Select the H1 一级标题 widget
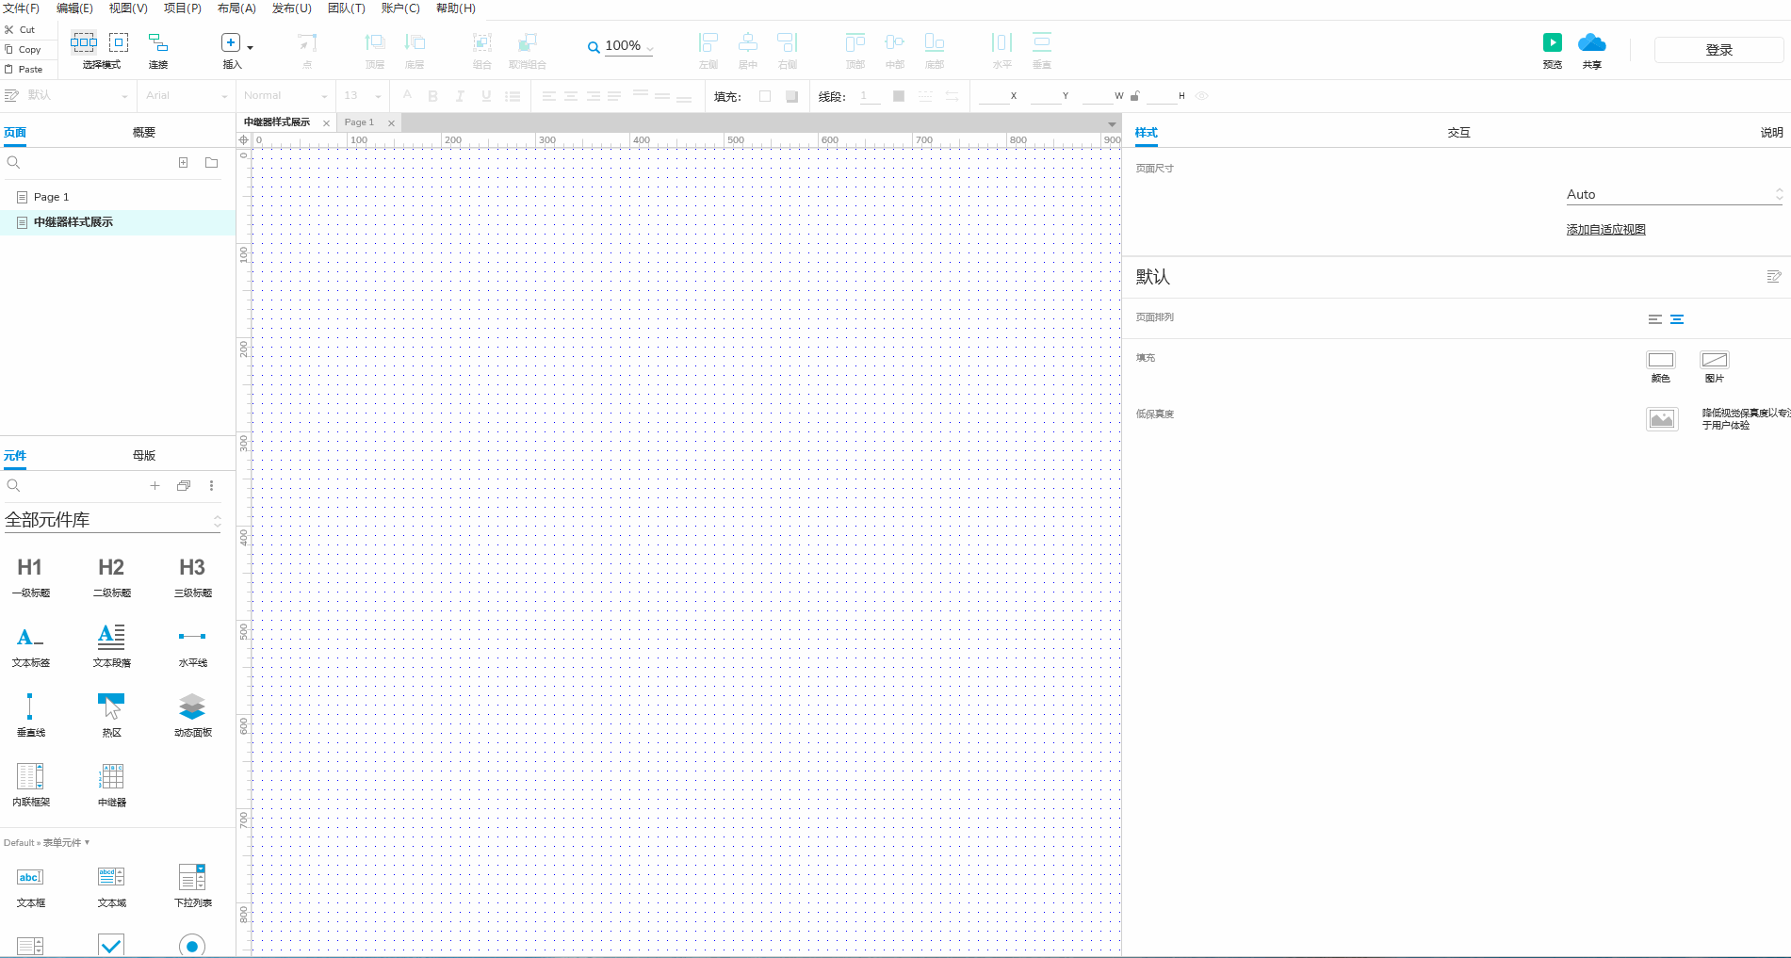The height and width of the screenshot is (958, 1791). pyautogui.click(x=30, y=576)
